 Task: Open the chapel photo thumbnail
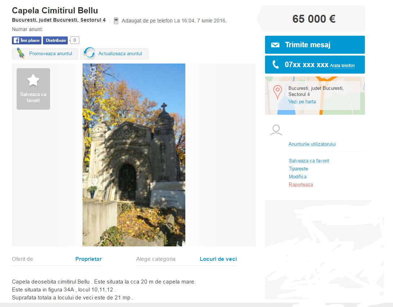[x=134, y=155]
